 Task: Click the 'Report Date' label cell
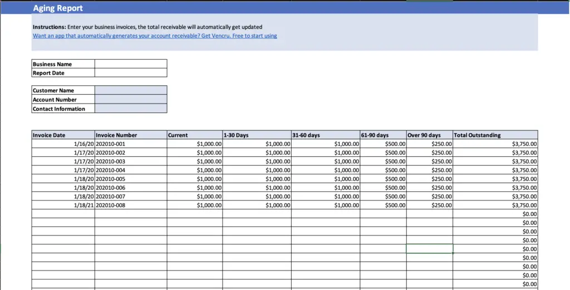63,73
